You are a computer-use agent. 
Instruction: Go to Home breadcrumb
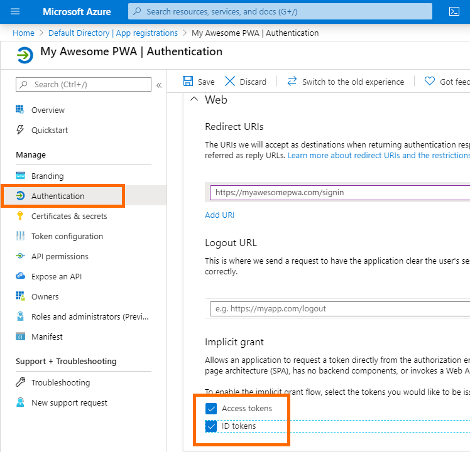[x=23, y=33]
